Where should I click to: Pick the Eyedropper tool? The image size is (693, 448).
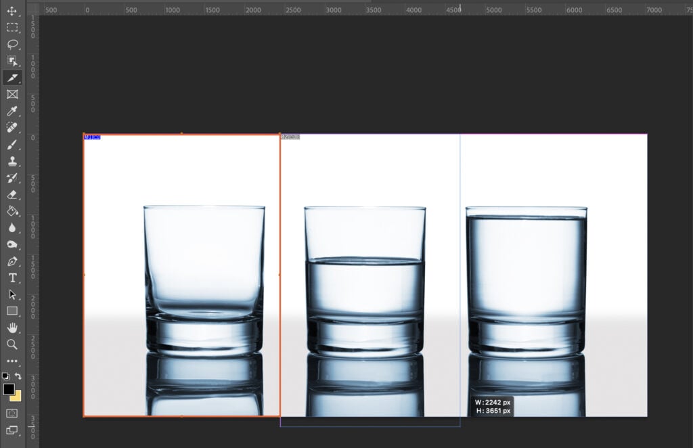pyautogui.click(x=12, y=112)
